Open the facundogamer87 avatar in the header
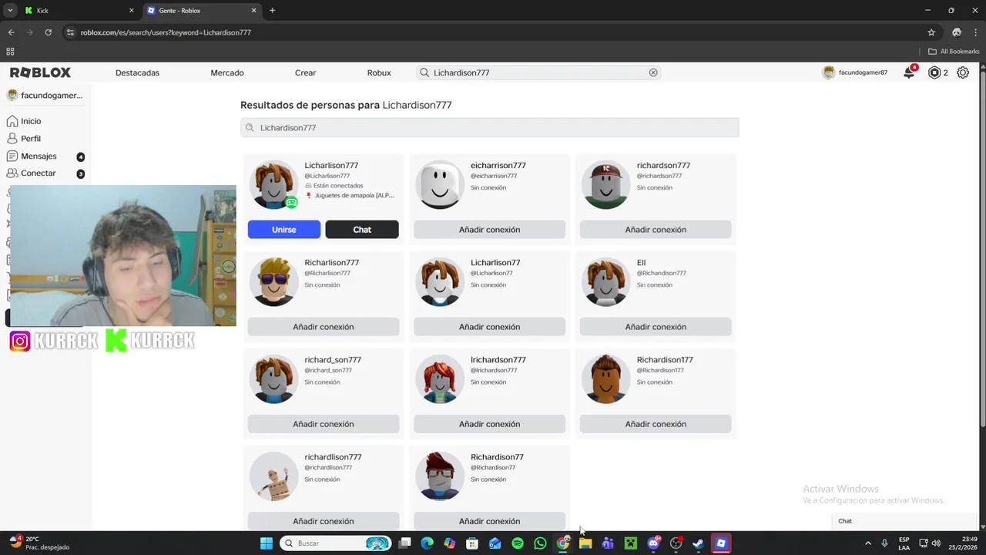986x555 pixels. pos(829,72)
